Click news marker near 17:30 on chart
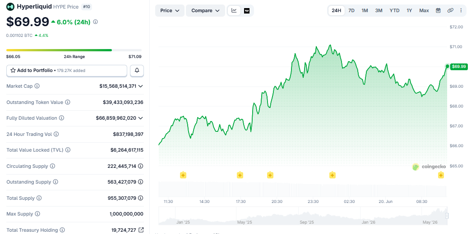Image resolution: width=471 pixels, height=234 pixels. pos(240,175)
